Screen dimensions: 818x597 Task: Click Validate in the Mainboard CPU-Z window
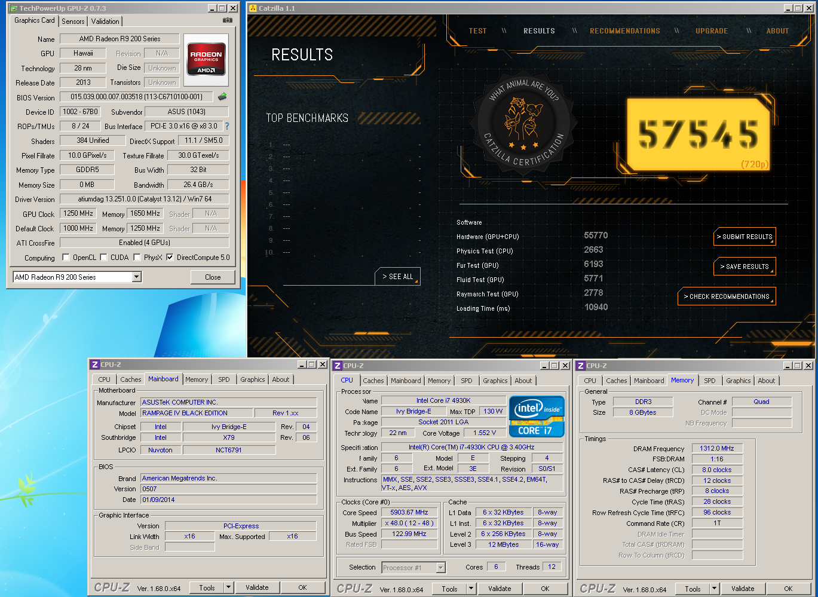point(257,587)
